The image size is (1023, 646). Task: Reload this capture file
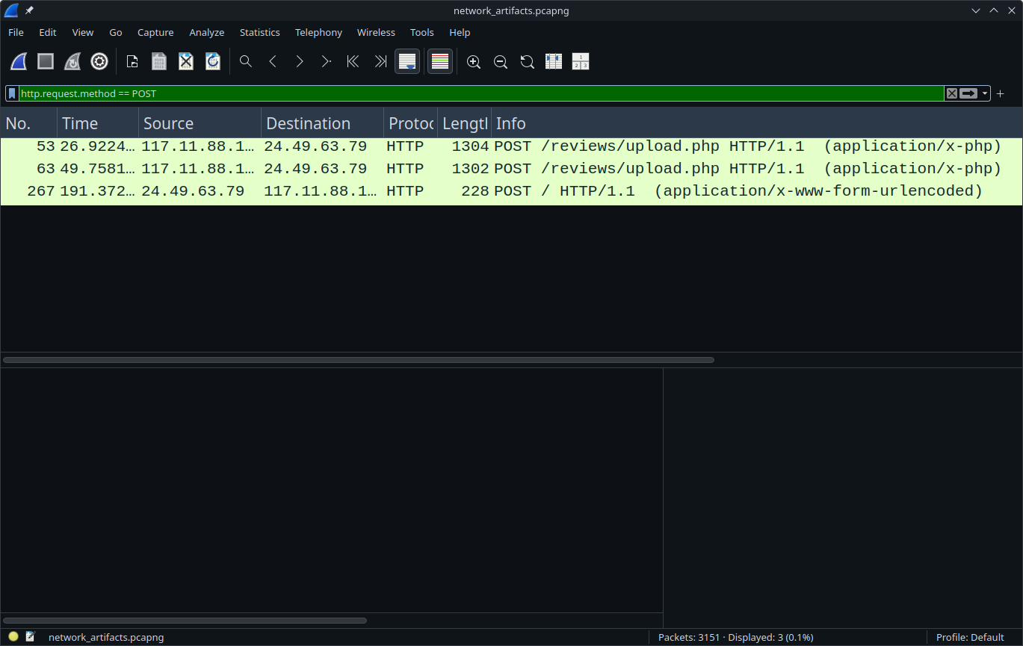coord(213,62)
